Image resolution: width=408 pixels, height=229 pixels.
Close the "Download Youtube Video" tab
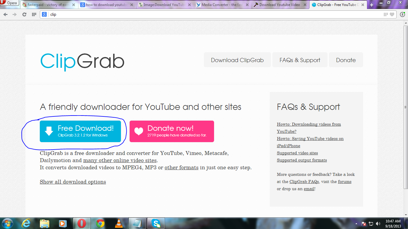point(305,5)
